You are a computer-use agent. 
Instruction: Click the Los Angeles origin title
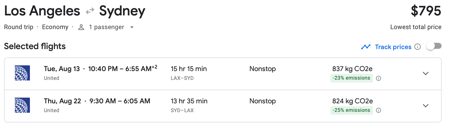coord(42,11)
